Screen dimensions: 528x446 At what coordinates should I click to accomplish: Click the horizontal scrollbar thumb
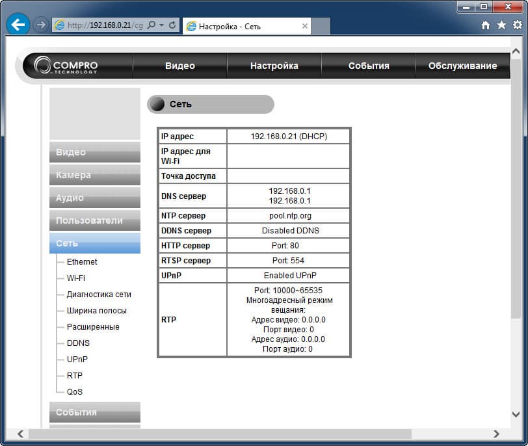point(220,434)
